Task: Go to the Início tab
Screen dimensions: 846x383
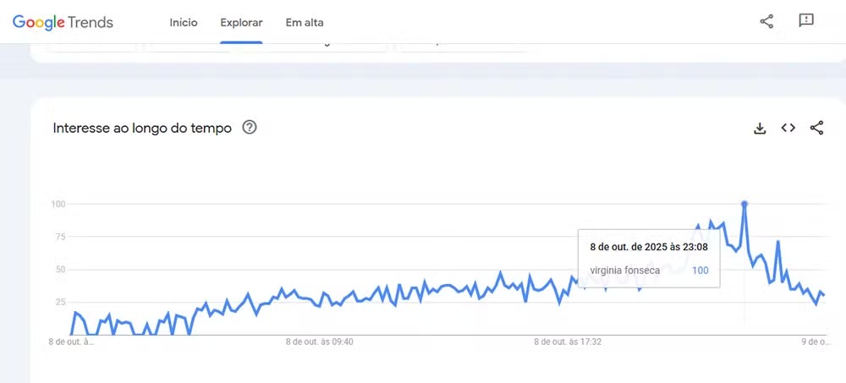Action: point(184,23)
